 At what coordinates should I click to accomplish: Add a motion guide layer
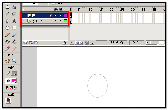click(31, 43)
